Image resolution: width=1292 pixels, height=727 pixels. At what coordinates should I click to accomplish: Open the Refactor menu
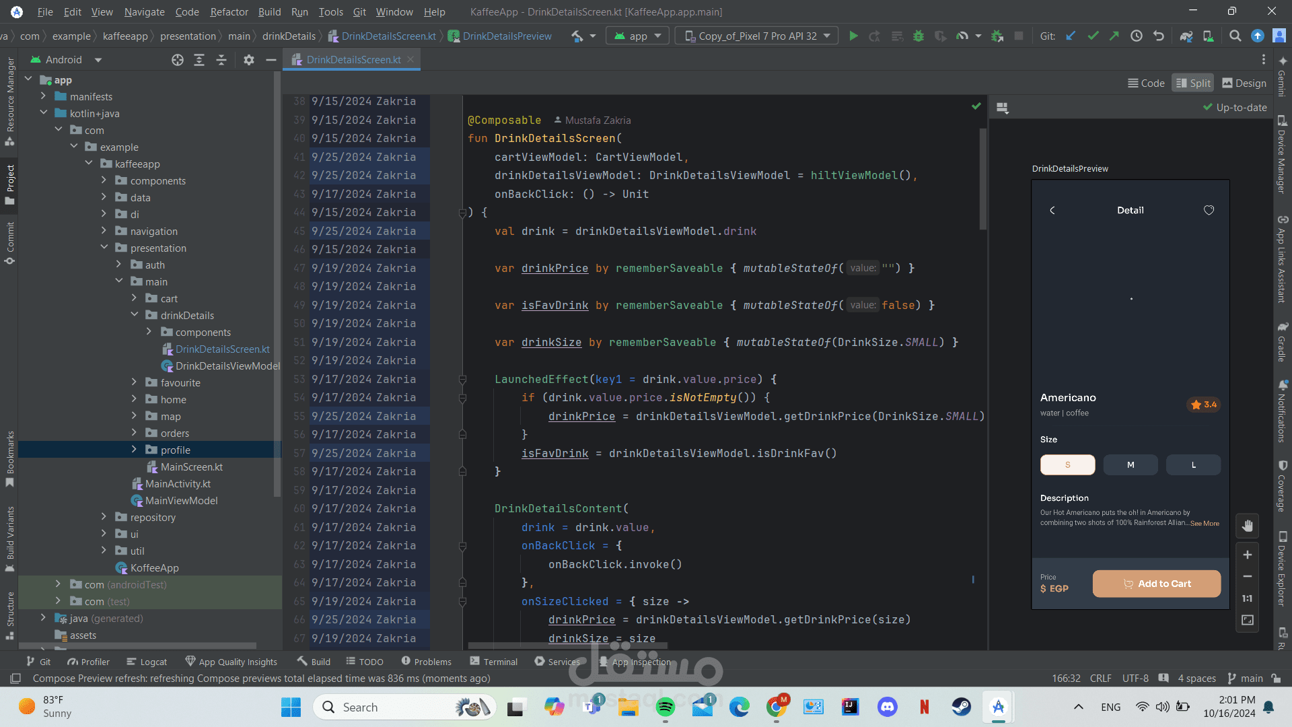click(229, 12)
